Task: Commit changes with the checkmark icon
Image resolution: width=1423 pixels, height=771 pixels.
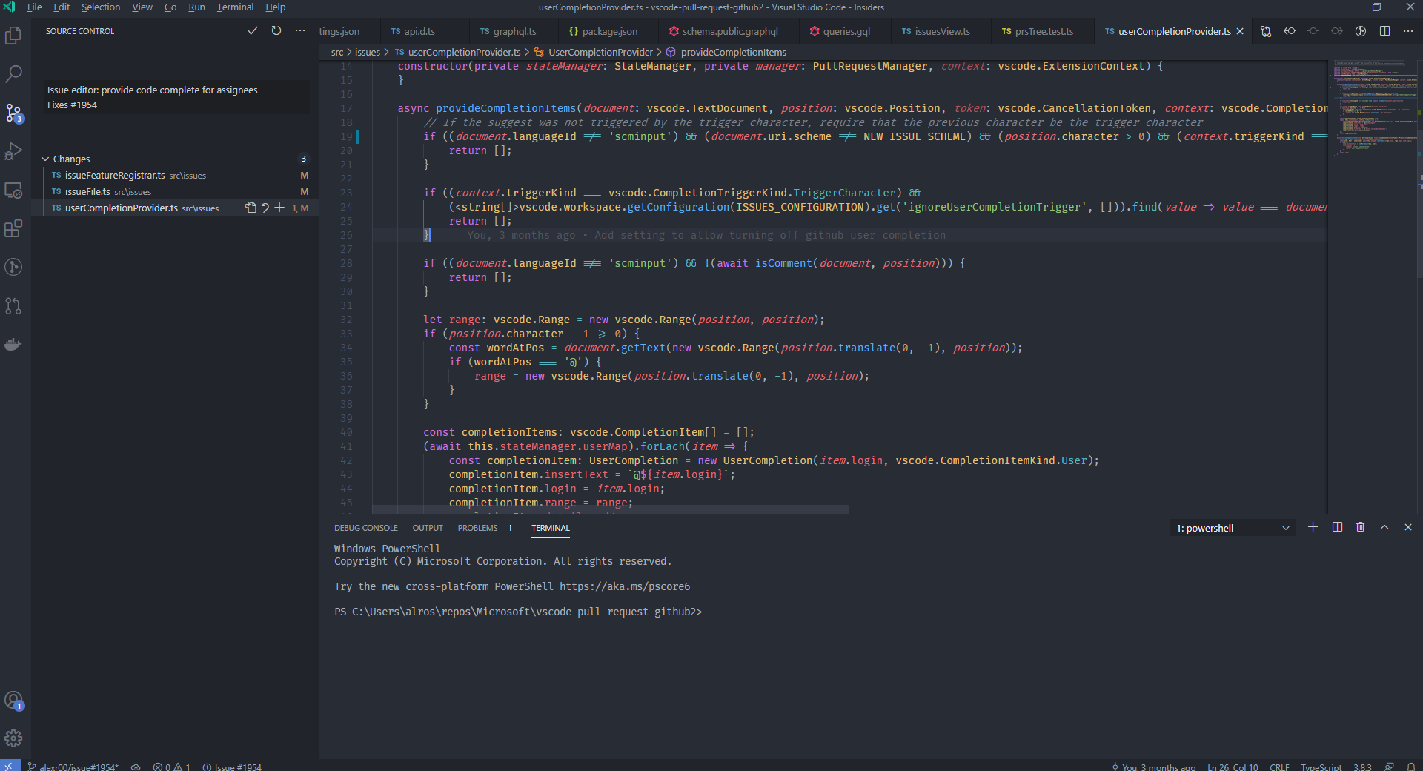Action: point(253,30)
